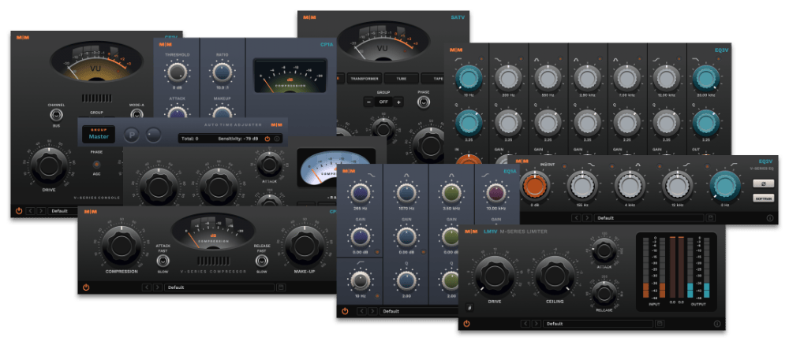The width and height of the screenshot is (789, 341).
Task: Save preset icon in V-Series Compressor window
Action: [281, 287]
